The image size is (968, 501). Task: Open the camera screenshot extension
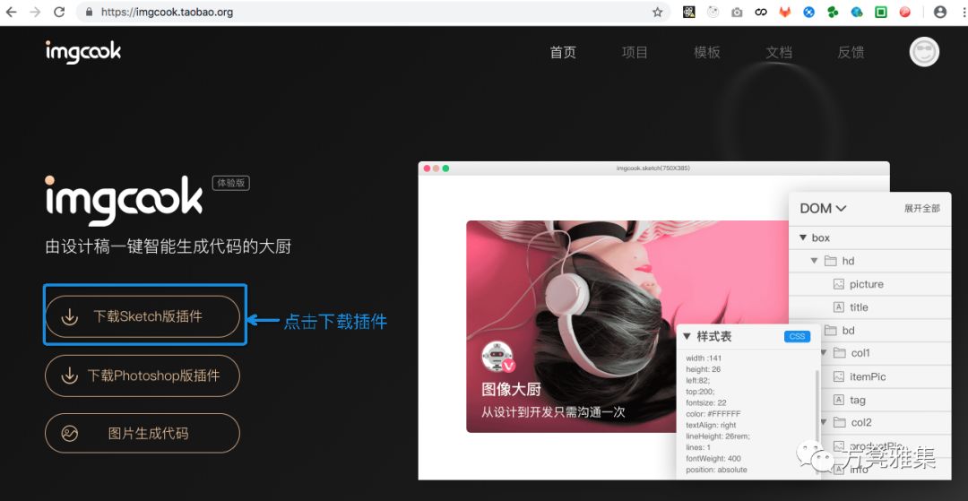737,12
